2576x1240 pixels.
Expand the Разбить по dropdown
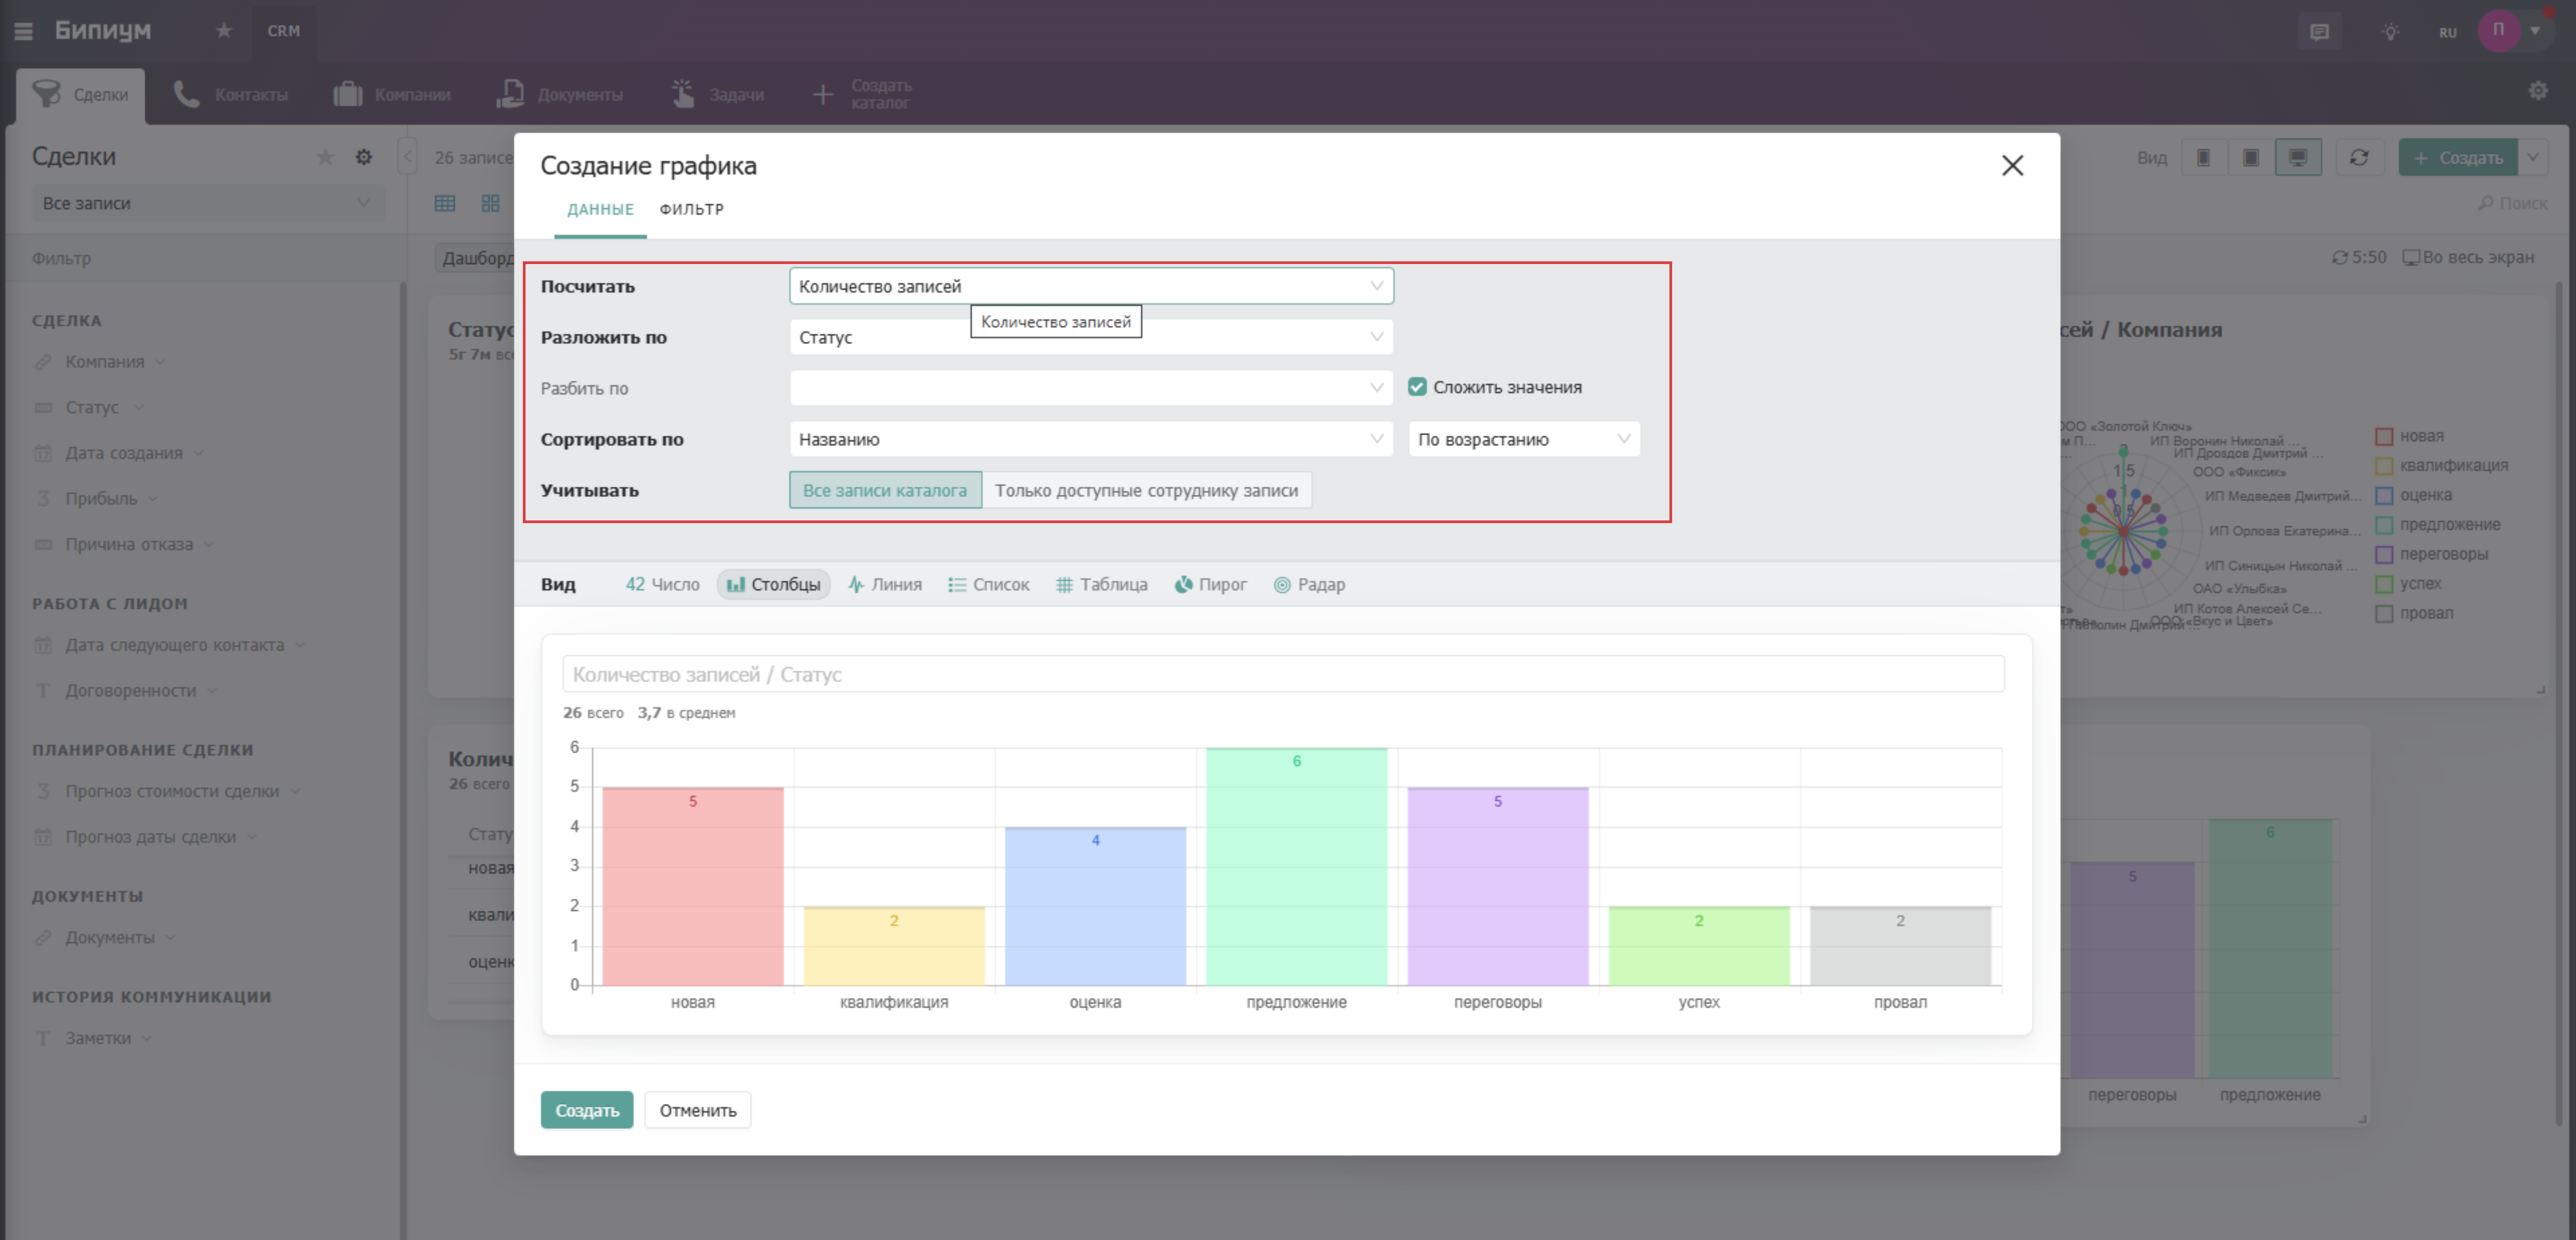click(x=1090, y=388)
